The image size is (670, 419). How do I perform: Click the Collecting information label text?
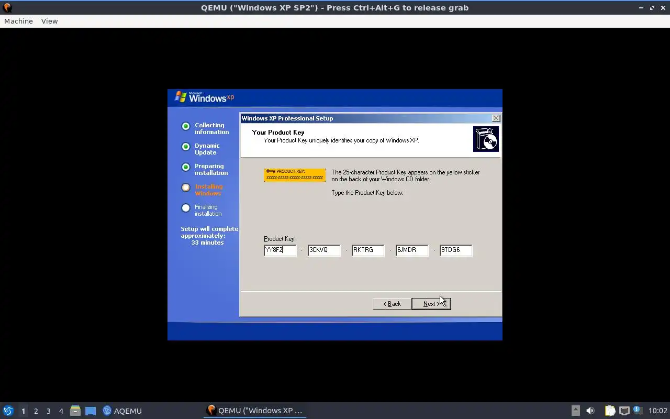(x=211, y=128)
